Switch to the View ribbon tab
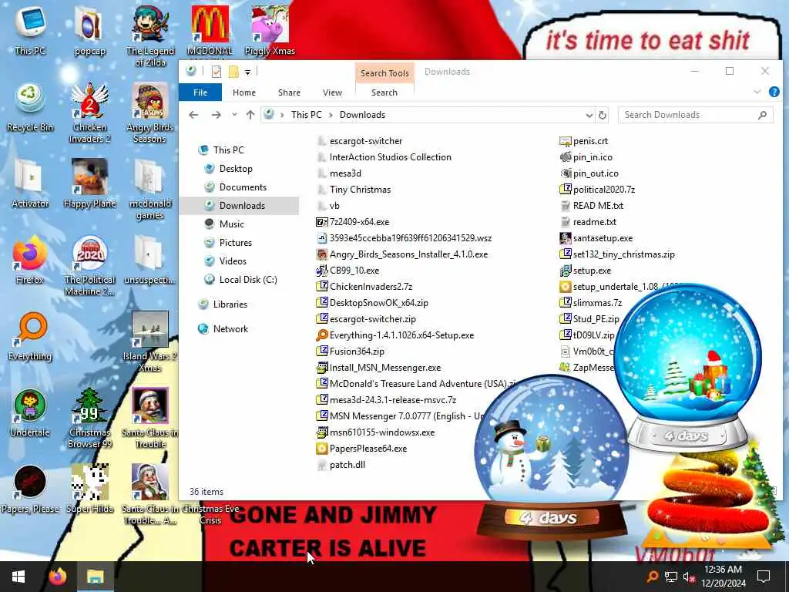 (x=332, y=92)
